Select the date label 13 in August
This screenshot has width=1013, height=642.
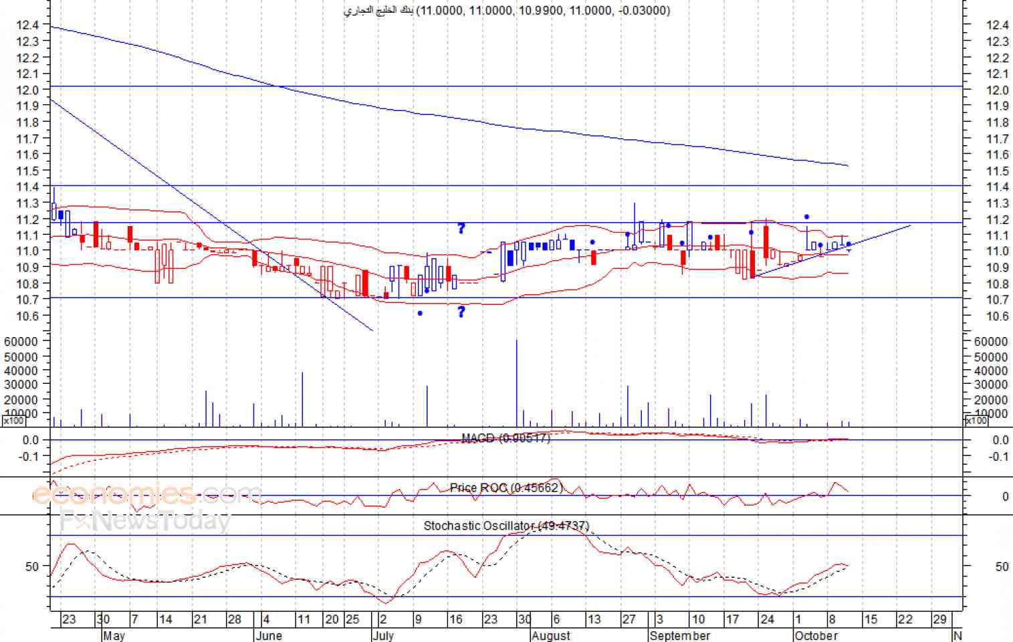[x=594, y=619]
